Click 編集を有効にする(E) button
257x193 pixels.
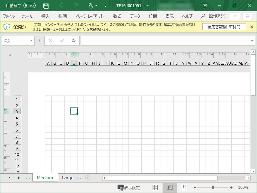(224, 27)
